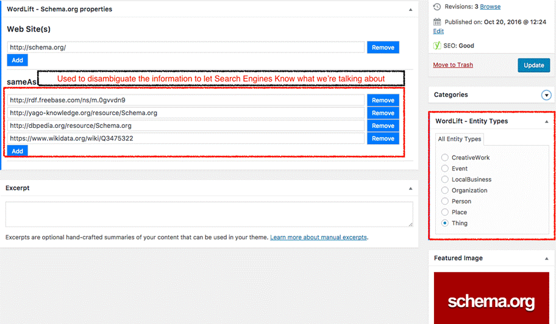Open Learn more about manual excerpts link
Image resolution: width=556 pixels, height=324 pixels.
click(x=318, y=238)
